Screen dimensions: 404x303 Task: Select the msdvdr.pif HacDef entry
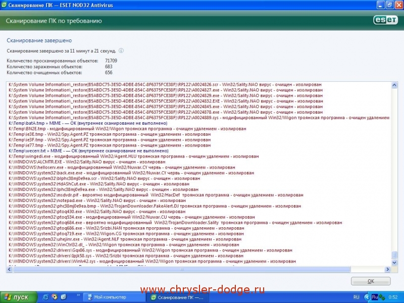click(x=156, y=195)
